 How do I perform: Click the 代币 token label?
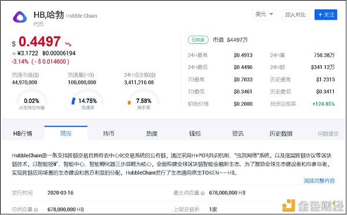(39, 24)
